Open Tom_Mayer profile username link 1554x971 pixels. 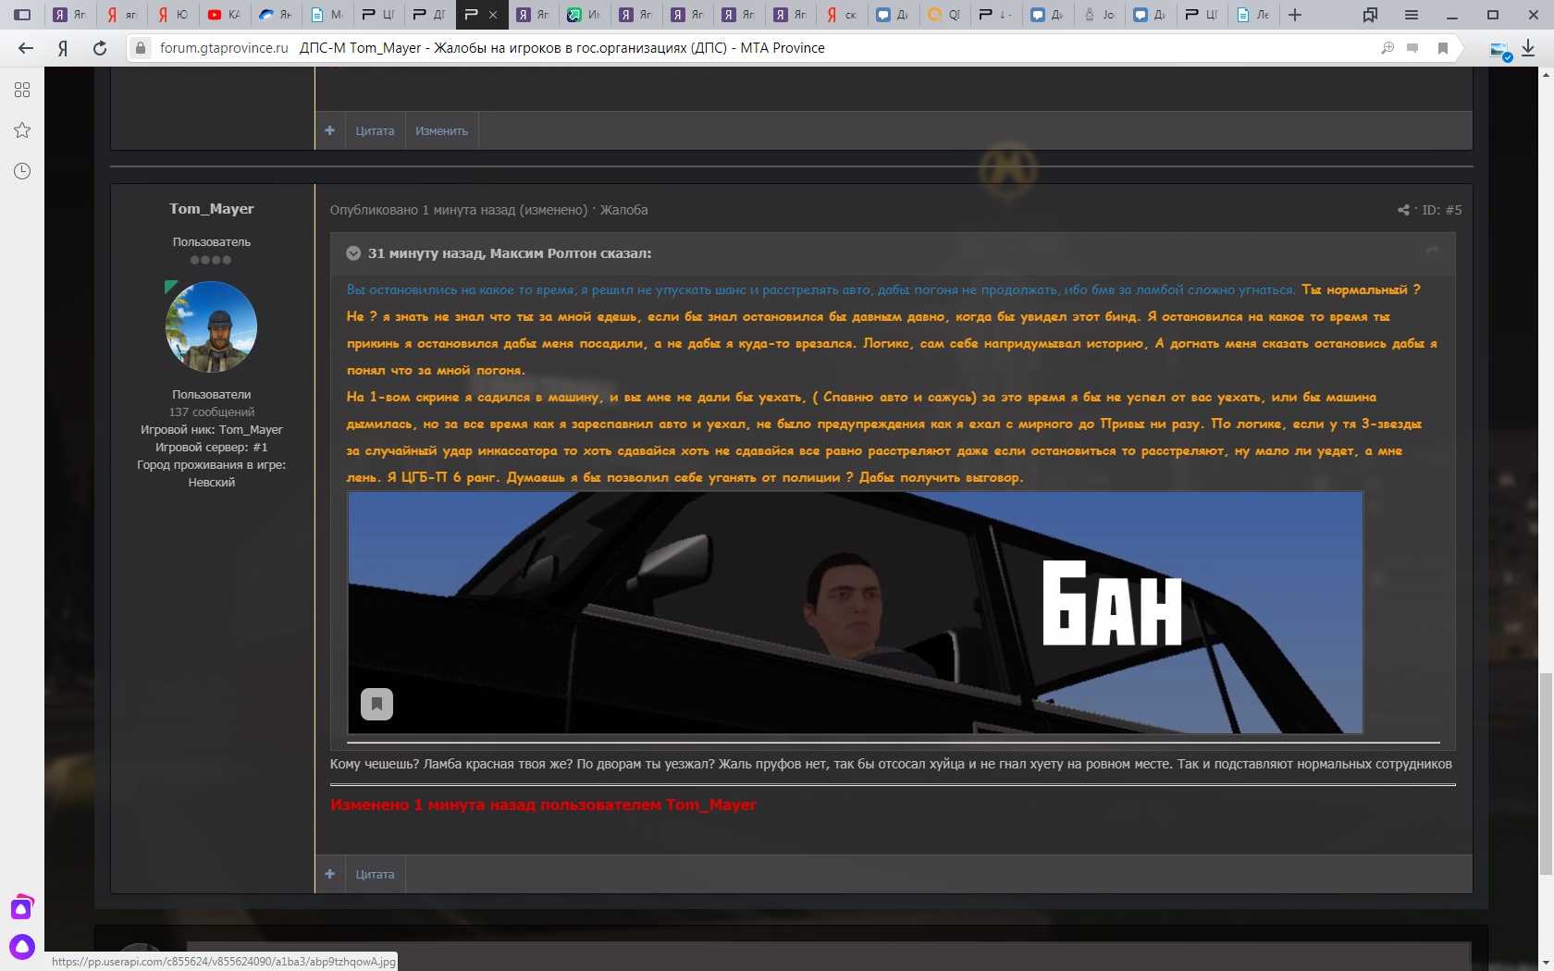(211, 209)
